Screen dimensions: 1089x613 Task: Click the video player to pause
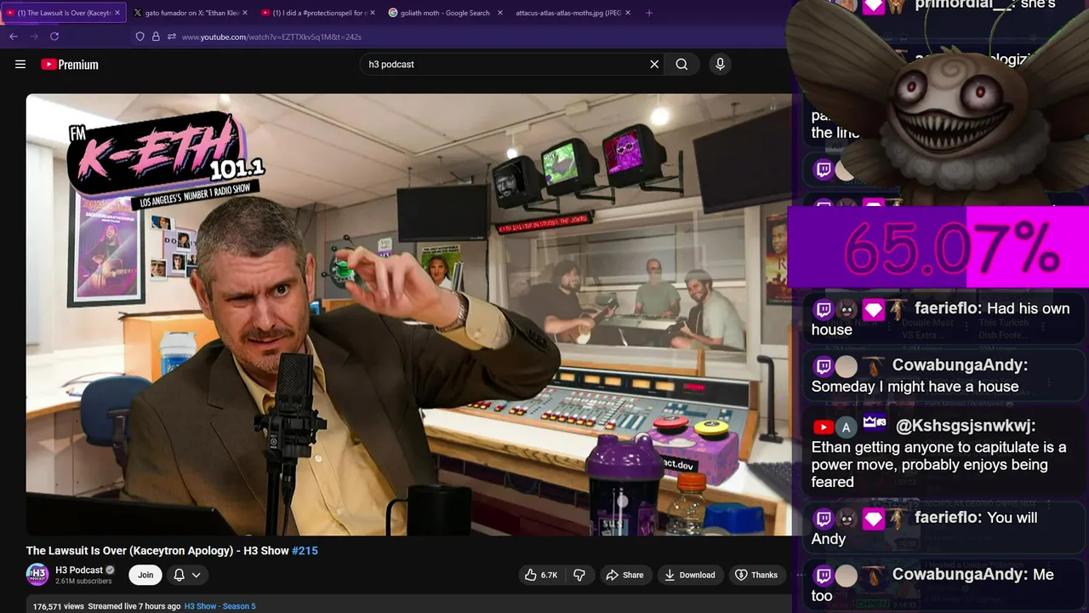point(408,315)
